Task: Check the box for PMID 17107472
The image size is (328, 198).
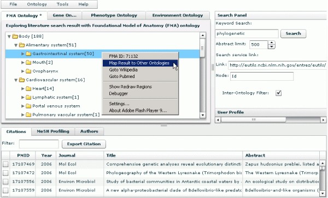Action: click(x=5, y=173)
